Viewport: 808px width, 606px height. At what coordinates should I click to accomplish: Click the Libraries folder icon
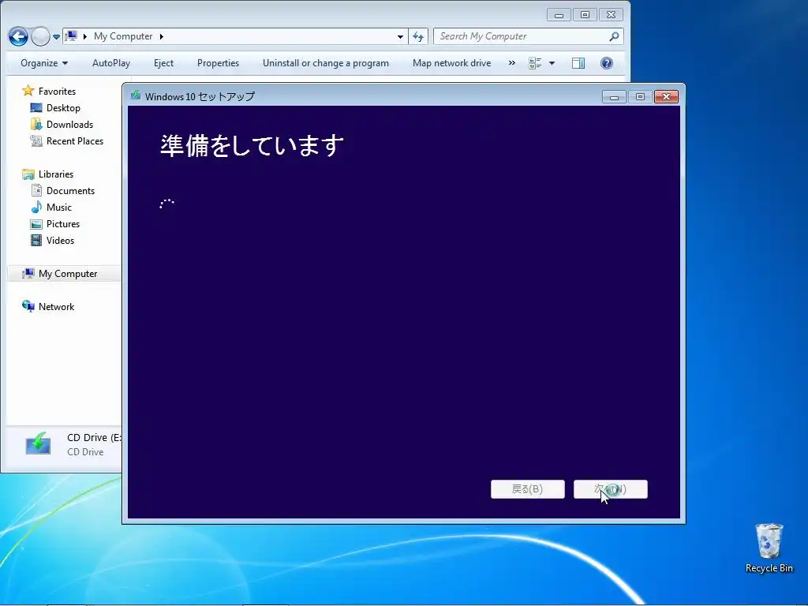[28, 174]
